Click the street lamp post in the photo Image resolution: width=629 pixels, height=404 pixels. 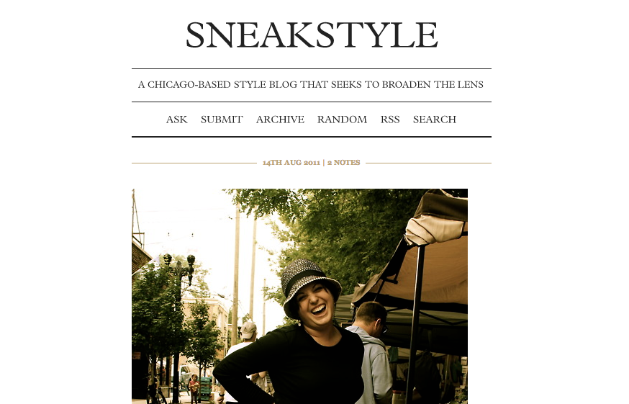point(178,321)
